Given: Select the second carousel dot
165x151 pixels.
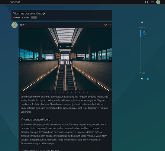Looking at the screenshot, I should point(47,93).
